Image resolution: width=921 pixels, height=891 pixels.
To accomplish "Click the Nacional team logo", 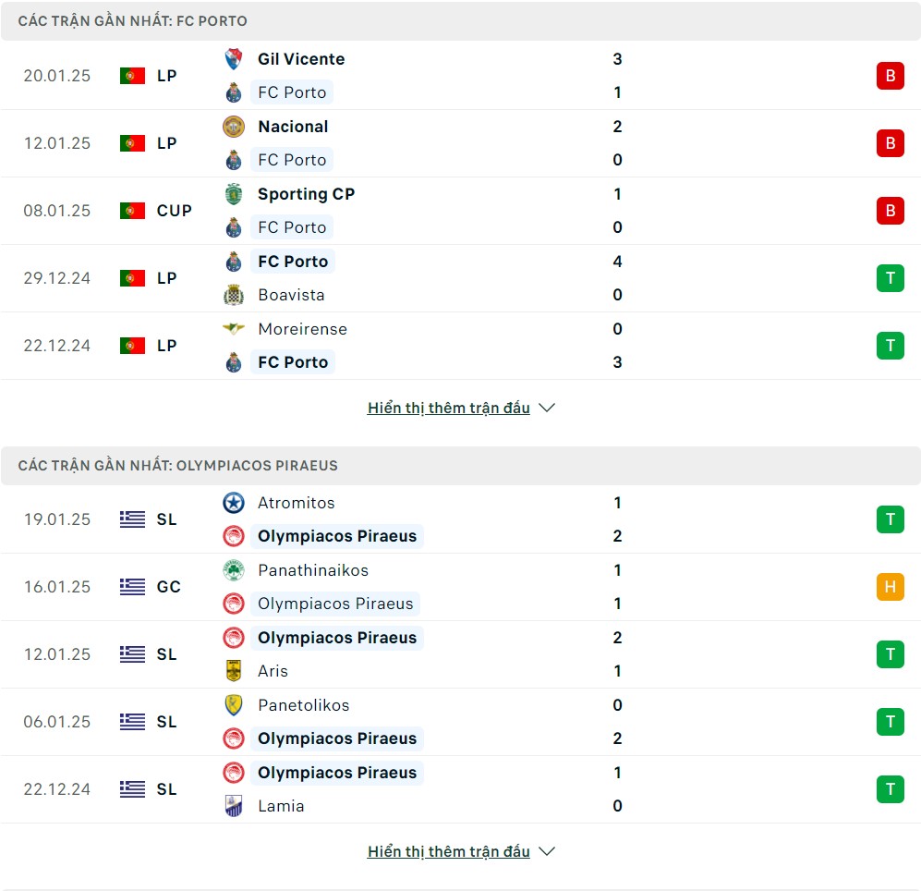I will point(234,127).
